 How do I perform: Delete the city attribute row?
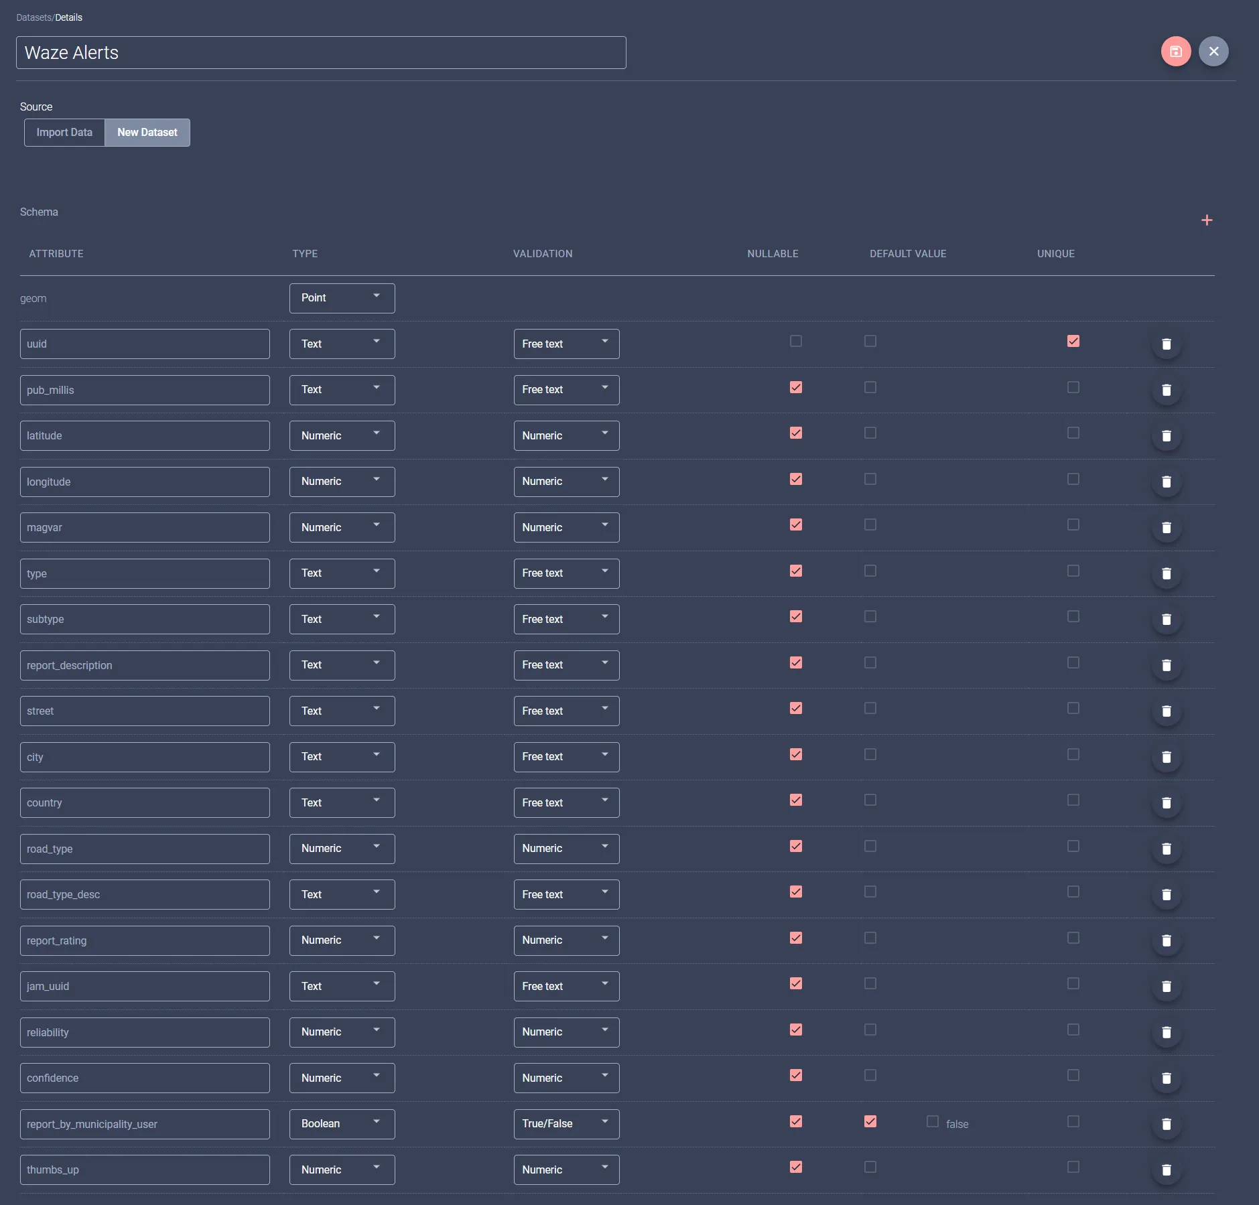click(1166, 757)
